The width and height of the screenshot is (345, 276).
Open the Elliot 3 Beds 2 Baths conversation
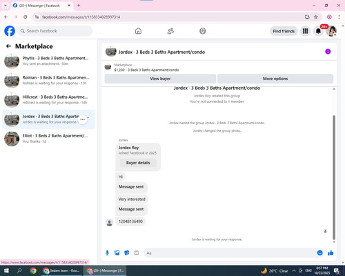click(48, 139)
